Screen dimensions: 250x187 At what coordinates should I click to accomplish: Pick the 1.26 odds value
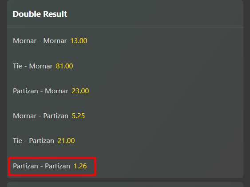coord(80,166)
